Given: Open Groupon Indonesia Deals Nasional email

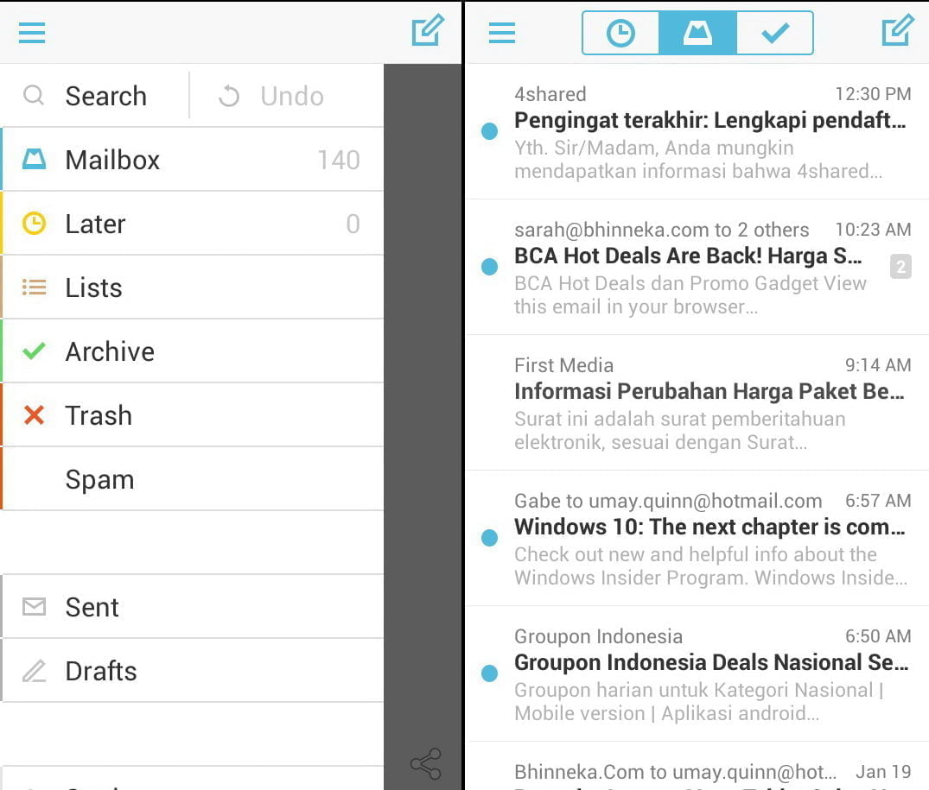Looking at the screenshot, I should click(697, 674).
